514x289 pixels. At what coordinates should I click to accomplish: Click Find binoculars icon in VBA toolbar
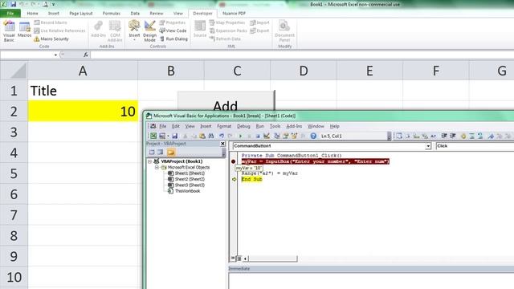(211, 136)
